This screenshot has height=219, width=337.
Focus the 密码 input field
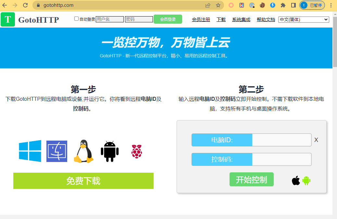pyautogui.click(x=139, y=19)
